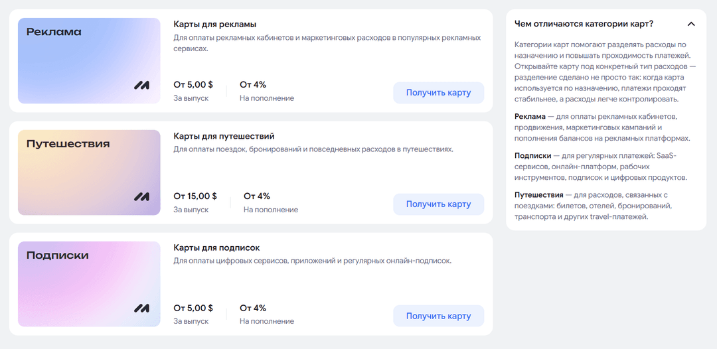
Task: Click the logo on the Путешествия card
Action: [x=141, y=197]
